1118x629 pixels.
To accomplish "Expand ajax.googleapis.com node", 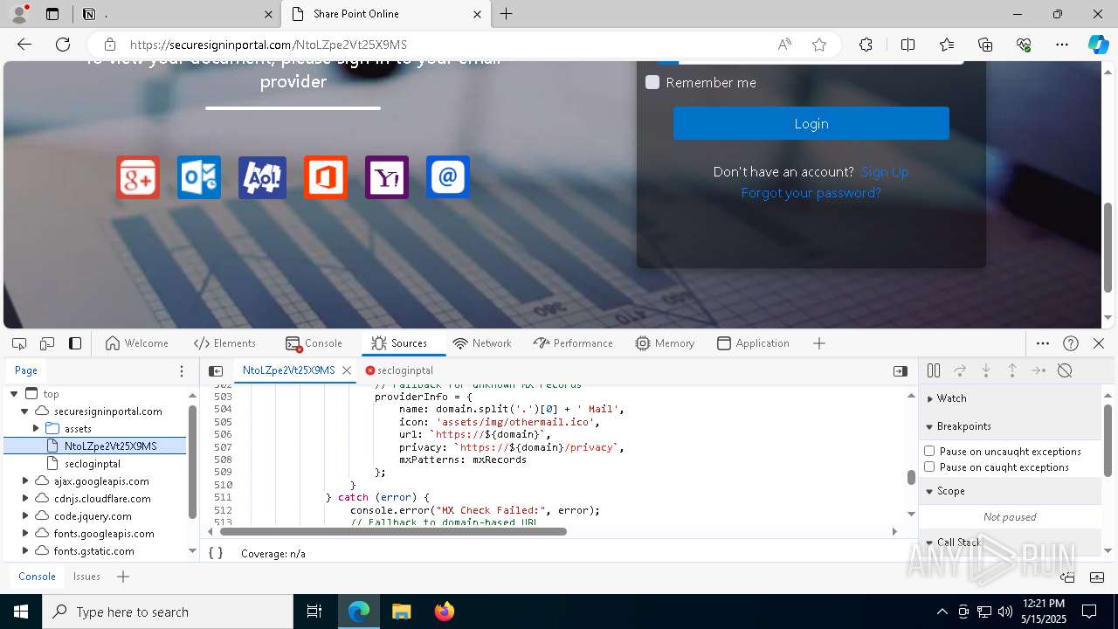I will (25, 481).
